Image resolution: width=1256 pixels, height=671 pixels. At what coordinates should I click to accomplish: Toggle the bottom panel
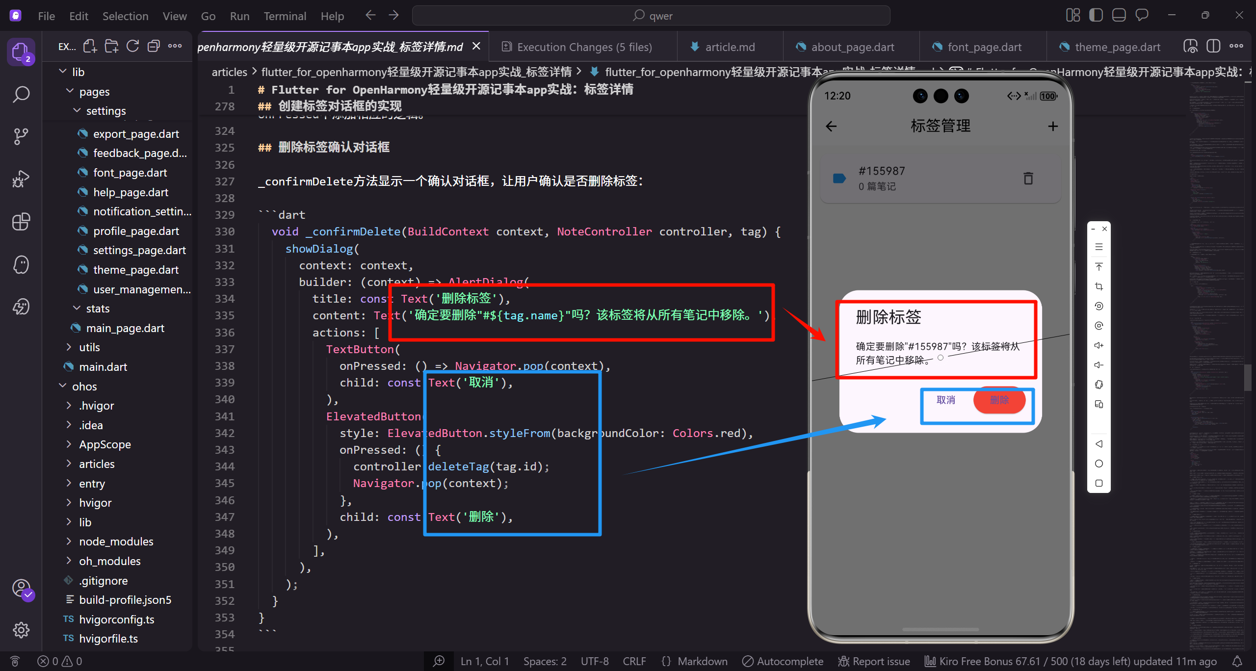(x=1119, y=16)
